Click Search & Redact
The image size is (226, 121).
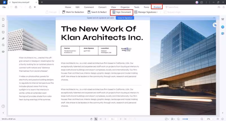pyautogui.click(x=97, y=12)
